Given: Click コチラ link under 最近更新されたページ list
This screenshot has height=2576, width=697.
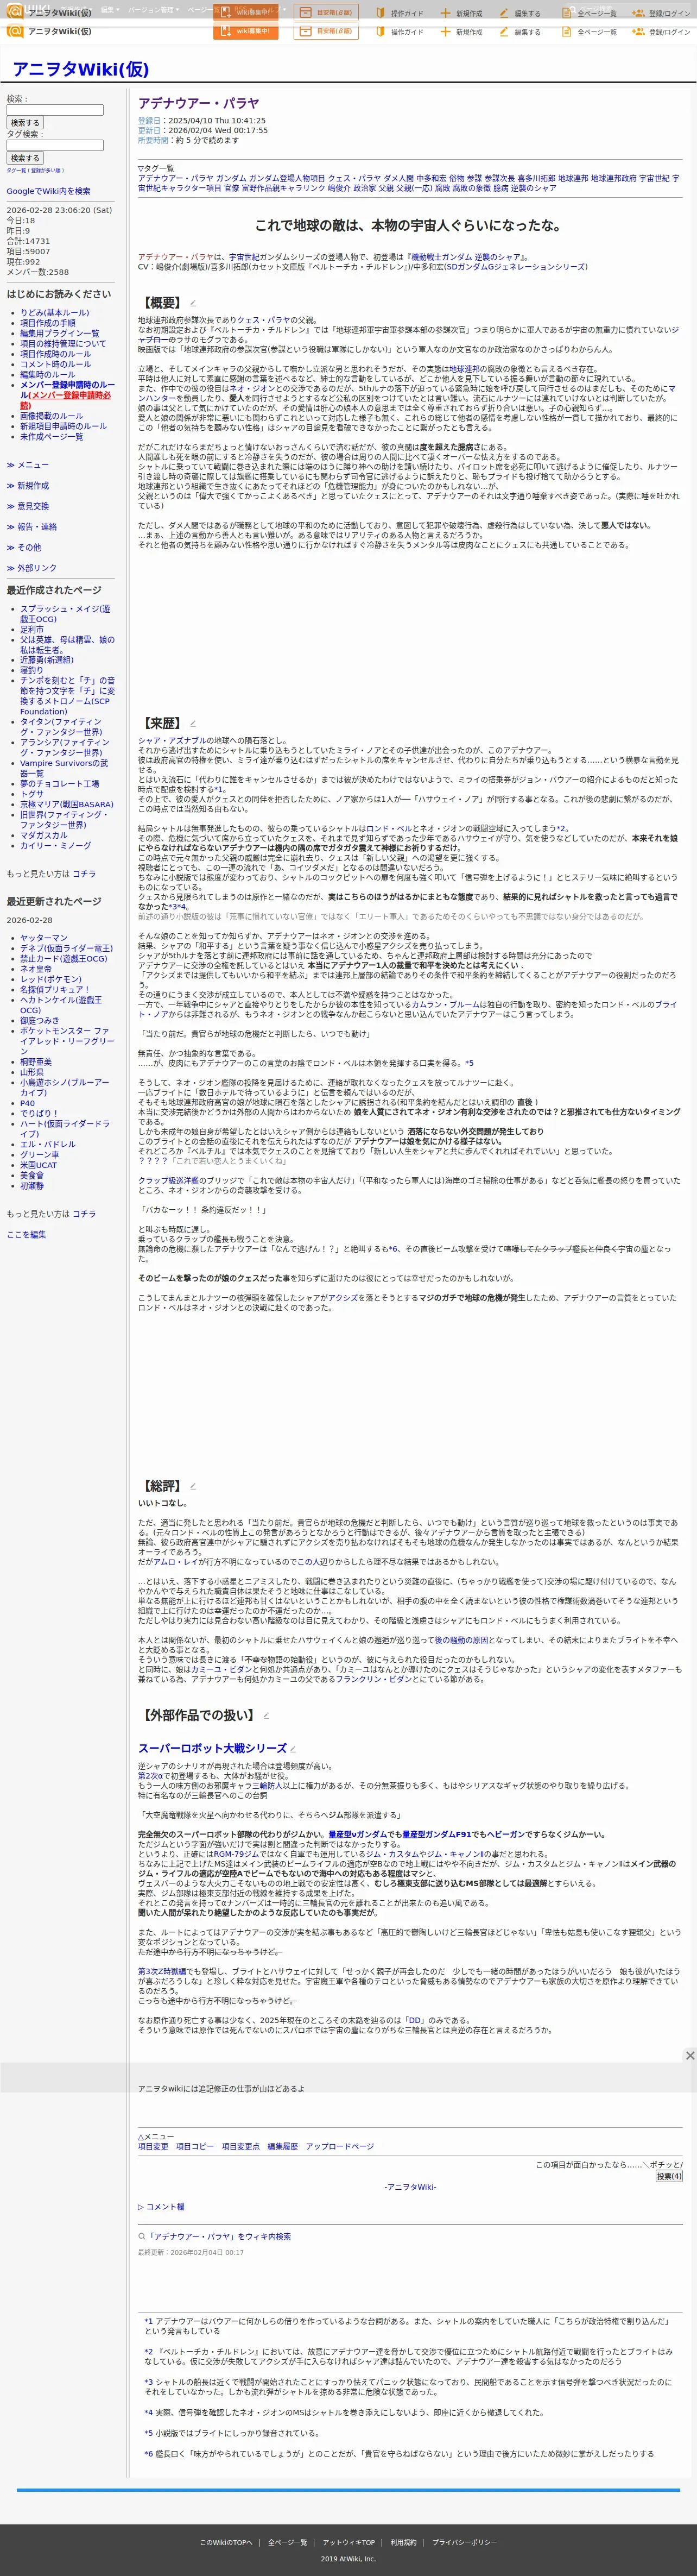Looking at the screenshot, I should click(x=84, y=1214).
